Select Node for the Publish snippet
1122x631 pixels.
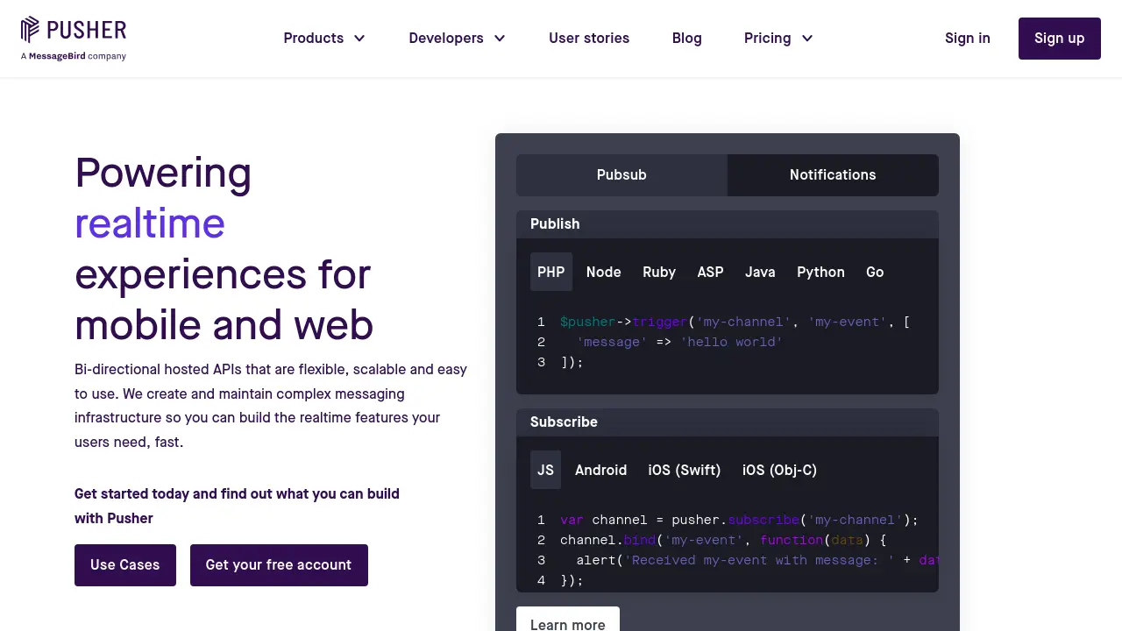[x=603, y=272]
